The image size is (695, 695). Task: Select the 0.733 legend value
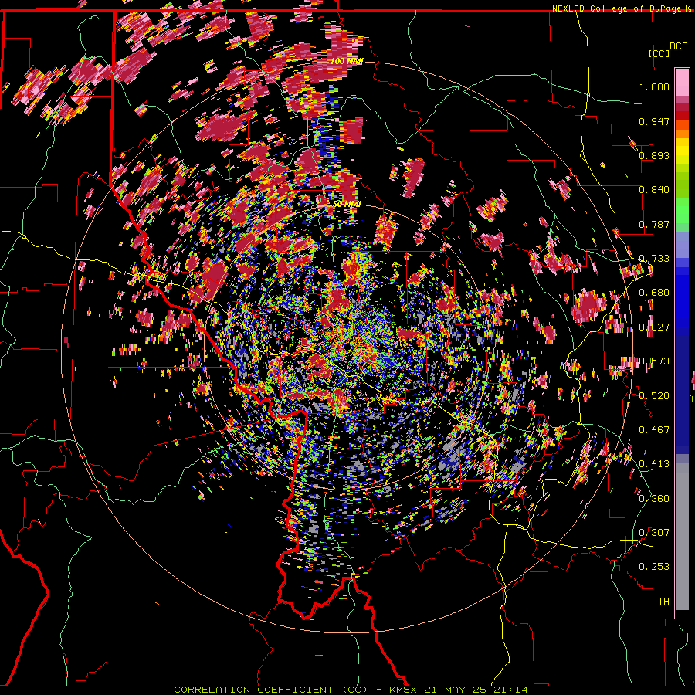point(654,259)
